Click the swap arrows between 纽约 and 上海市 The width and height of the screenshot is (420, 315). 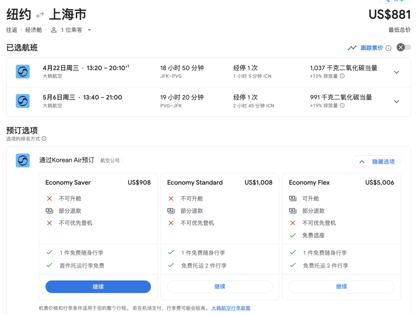tap(40, 15)
